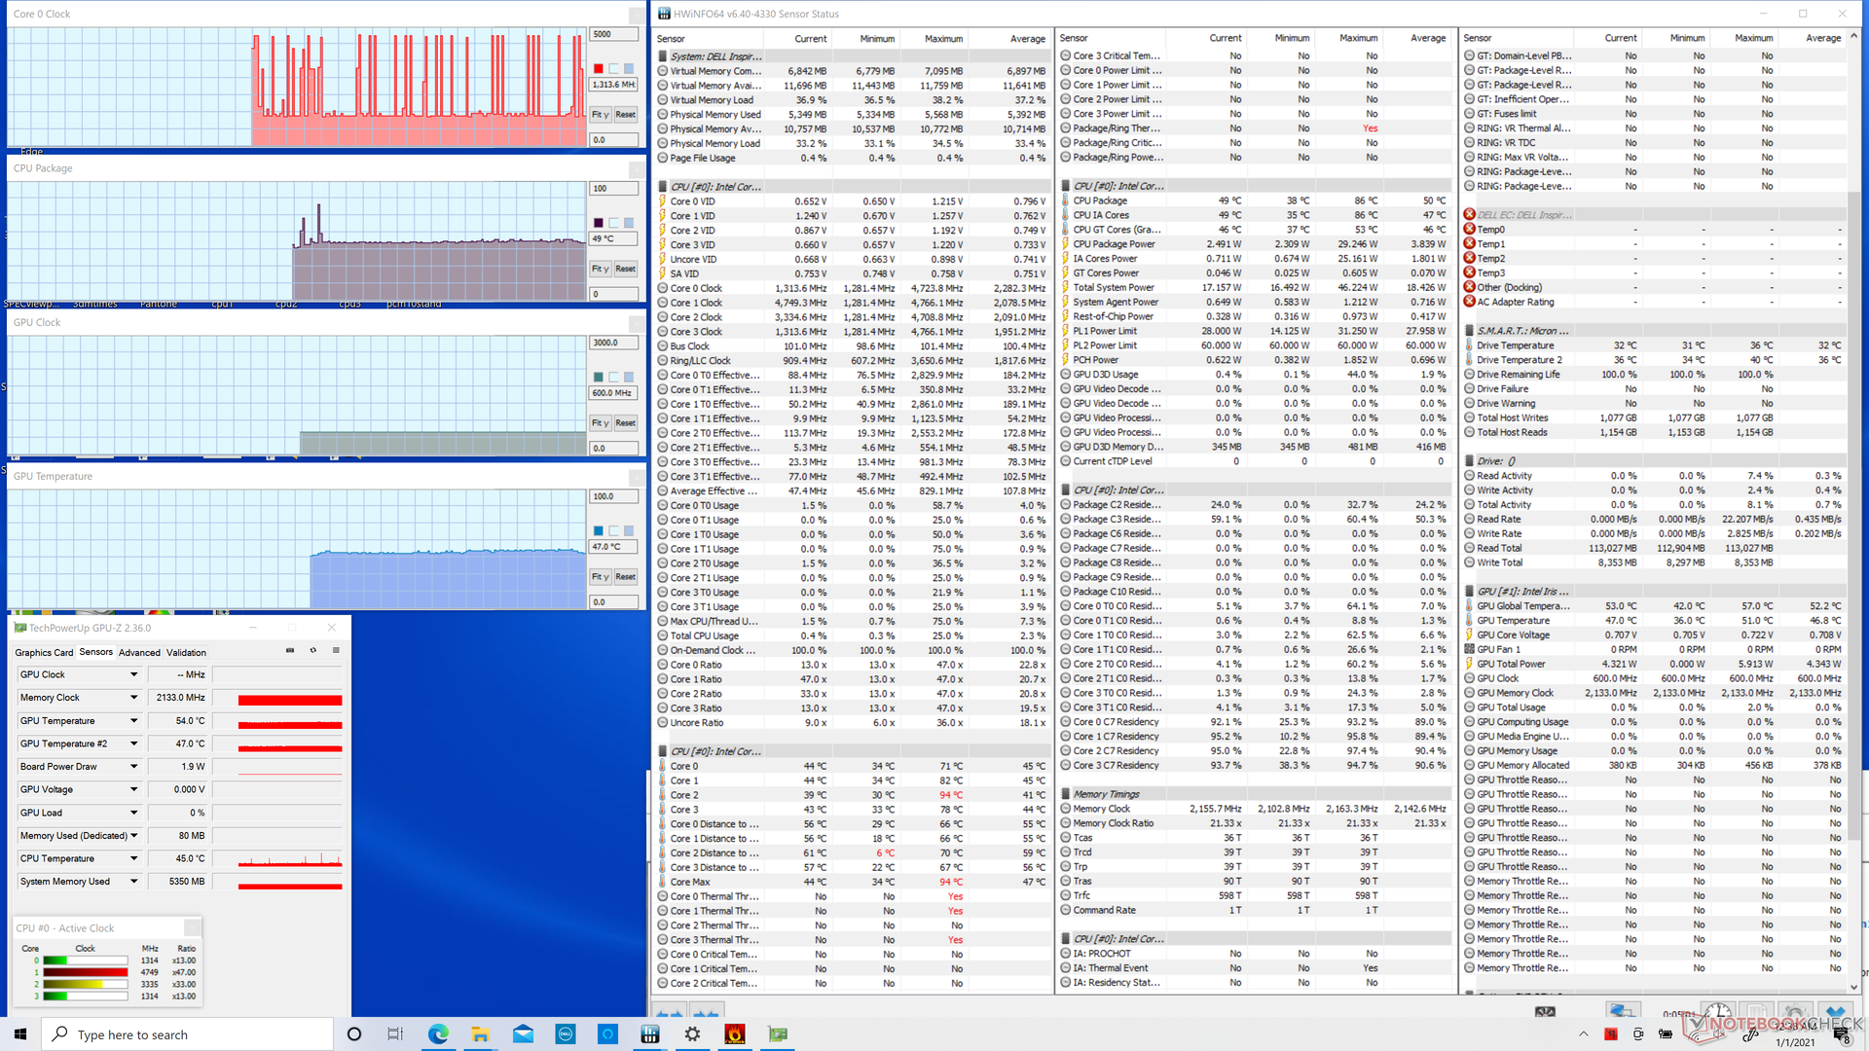The height and width of the screenshot is (1051, 1869).
Task: Open File Explorer from taskbar
Action: pos(480,1033)
